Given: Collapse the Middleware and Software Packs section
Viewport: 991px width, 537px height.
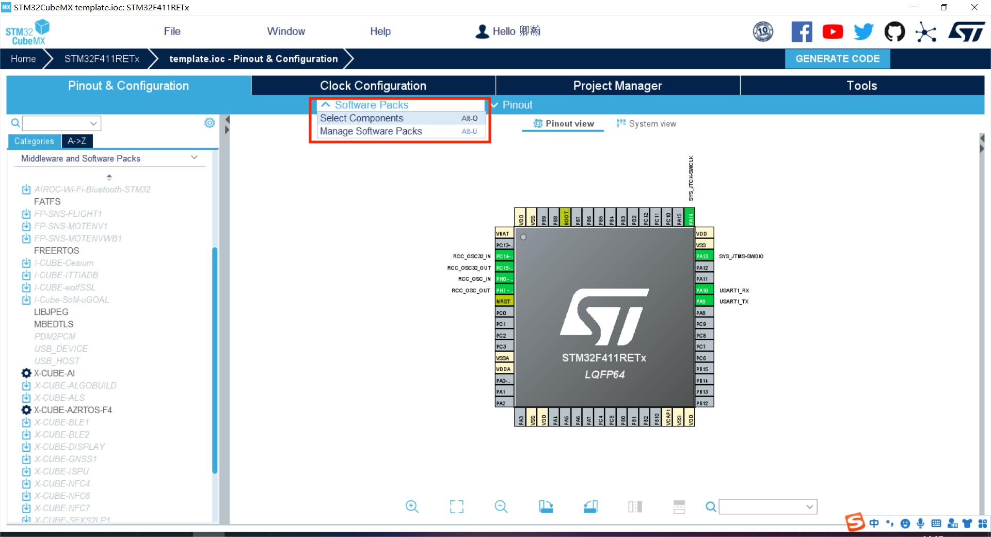Looking at the screenshot, I should pyautogui.click(x=194, y=158).
